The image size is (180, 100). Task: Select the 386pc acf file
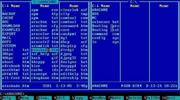pyautogui.click(x=15, y=54)
